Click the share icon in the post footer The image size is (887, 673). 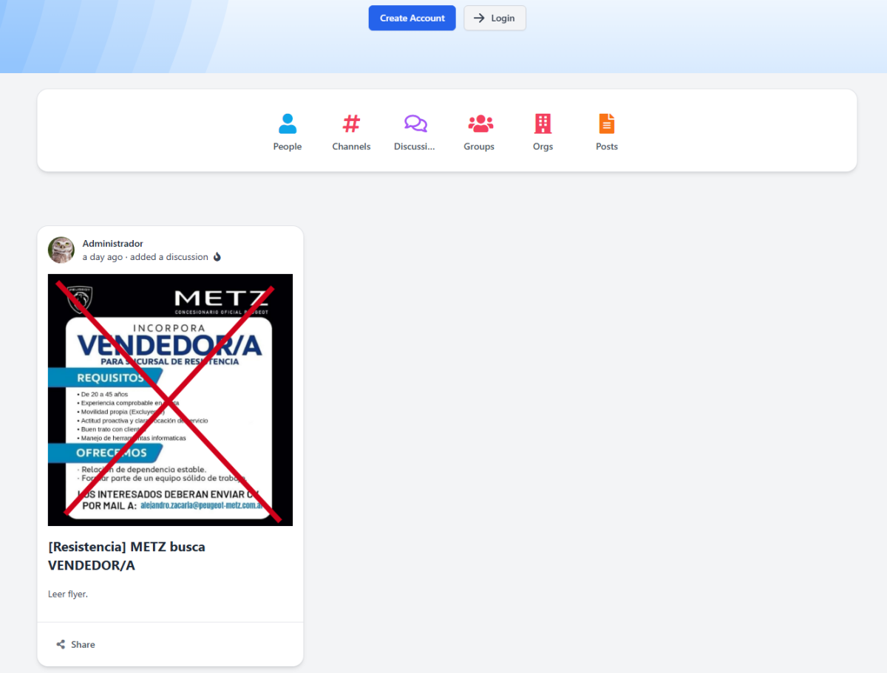point(61,644)
